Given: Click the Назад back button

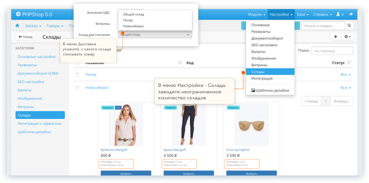Looking at the screenshot, I should 25,37.
